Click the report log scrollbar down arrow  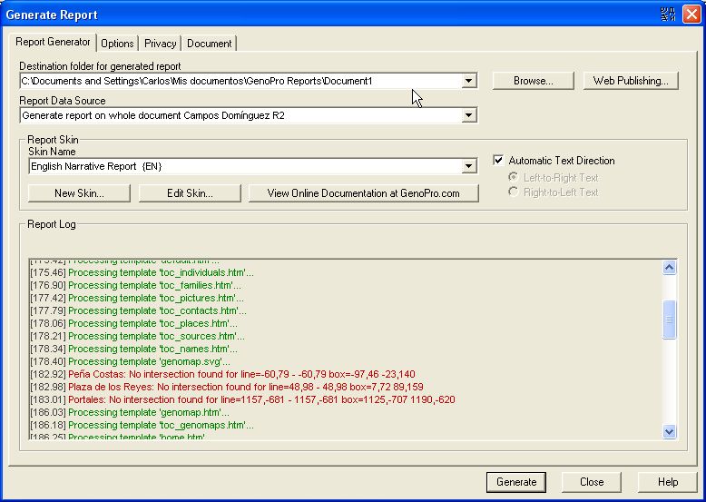670,432
